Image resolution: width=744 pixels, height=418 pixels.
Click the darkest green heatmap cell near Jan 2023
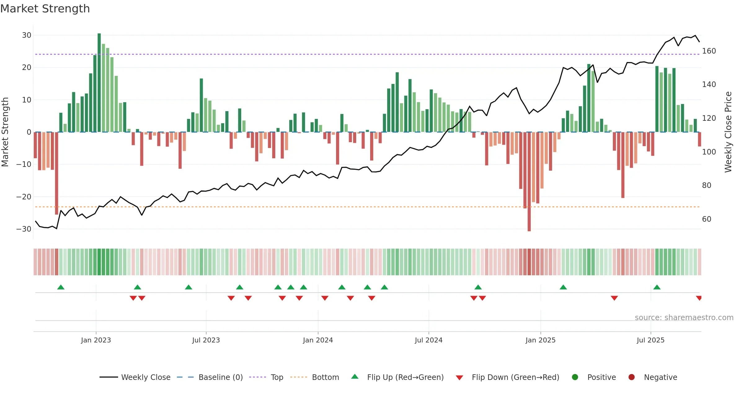(x=99, y=262)
